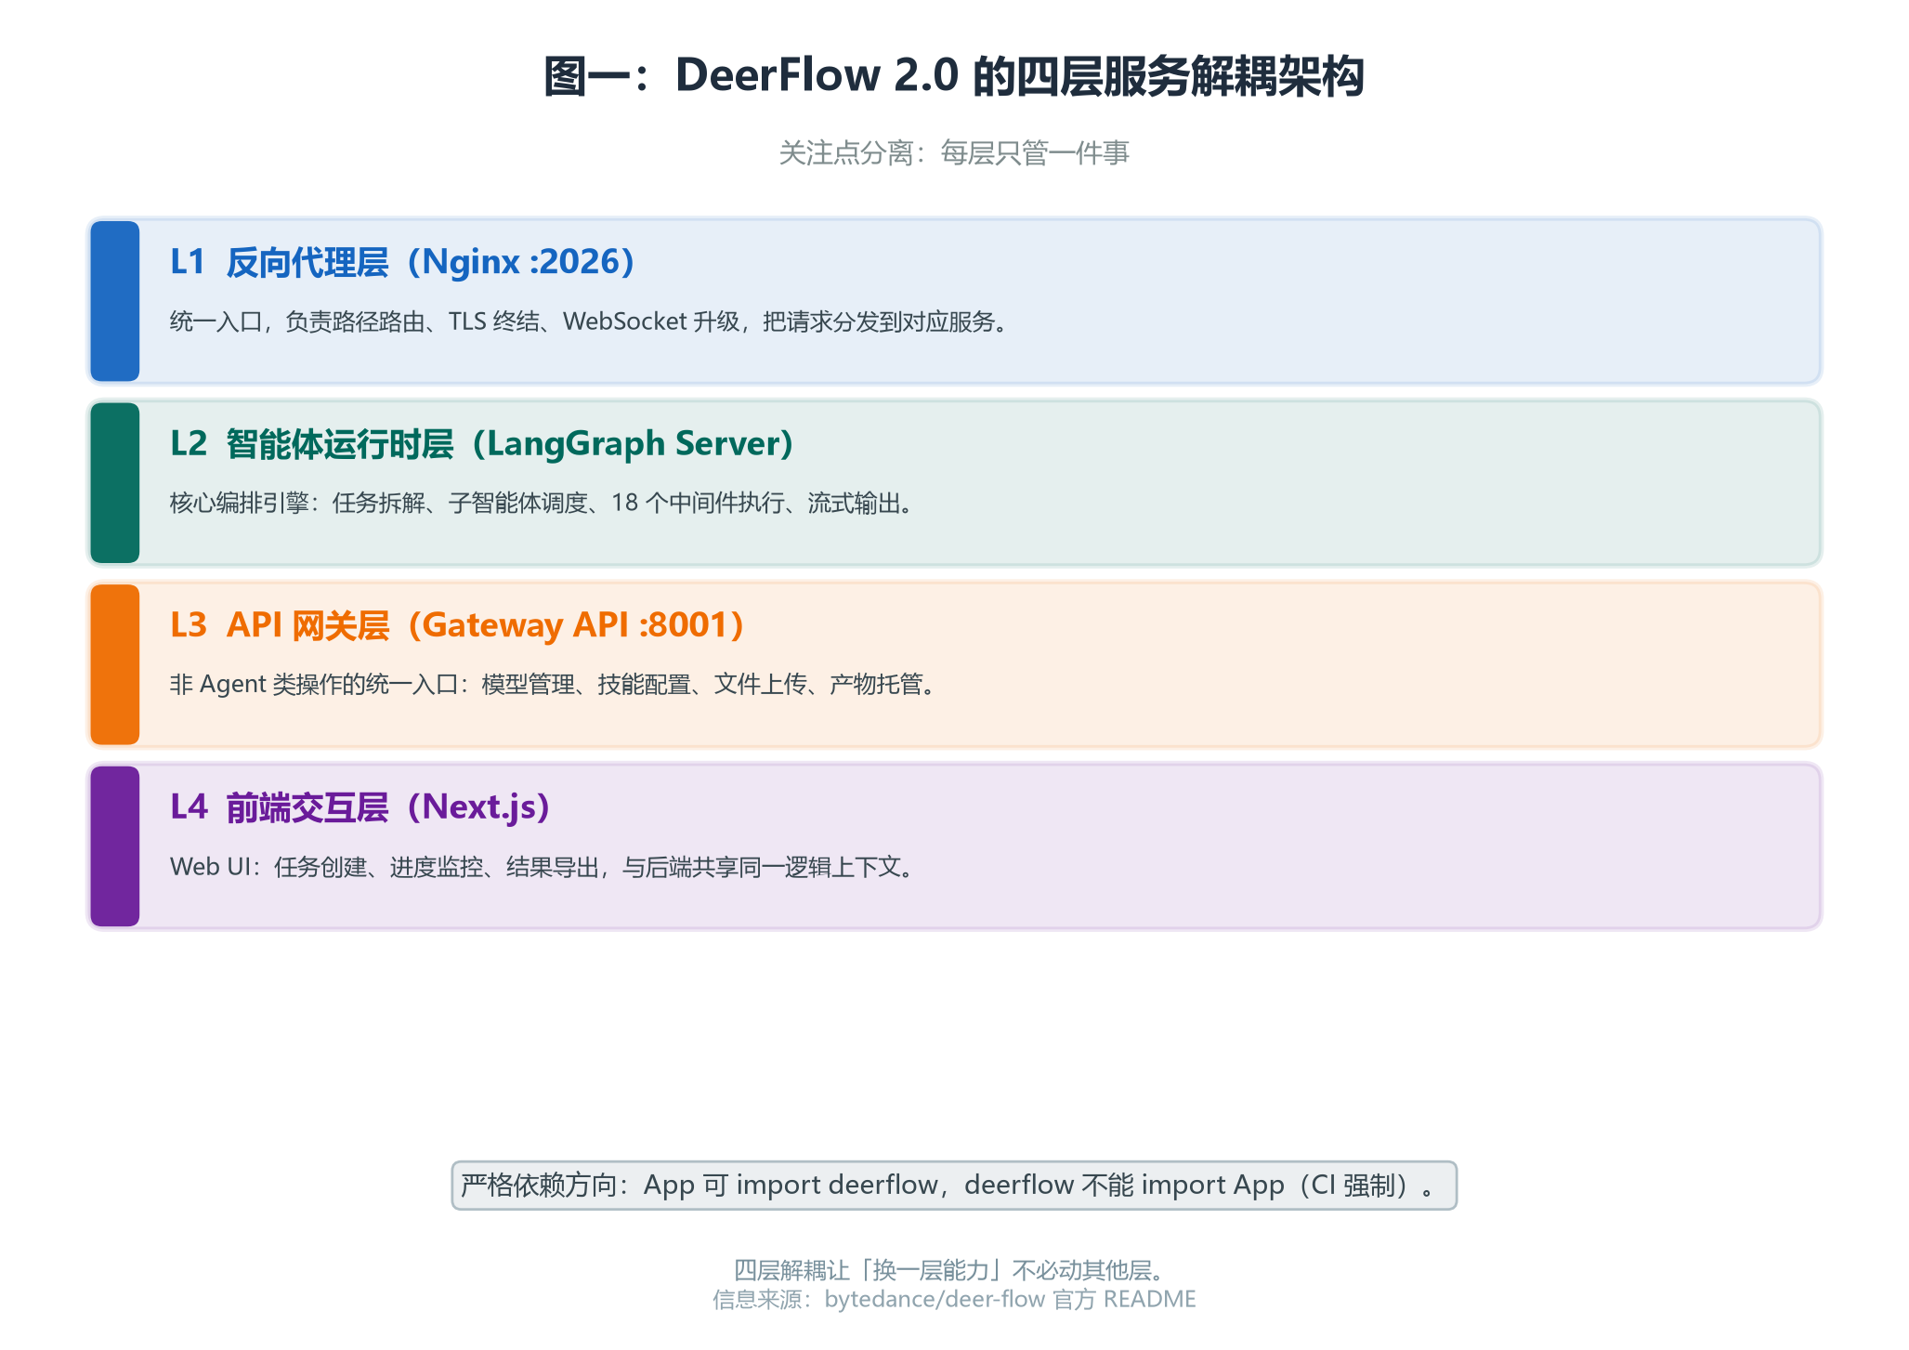The height and width of the screenshot is (1350, 1909).
Task: Click the orange color bar of L3 card
Action: pyautogui.click(x=115, y=664)
